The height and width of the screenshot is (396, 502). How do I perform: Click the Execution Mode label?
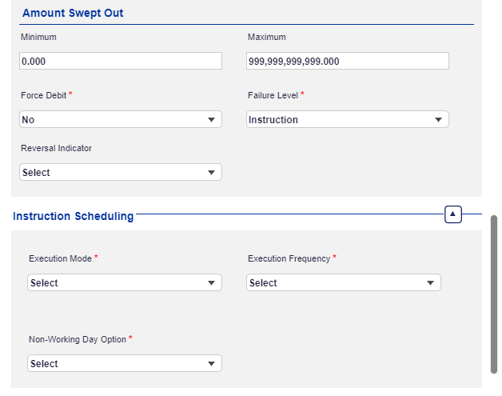(x=60, y=258)
